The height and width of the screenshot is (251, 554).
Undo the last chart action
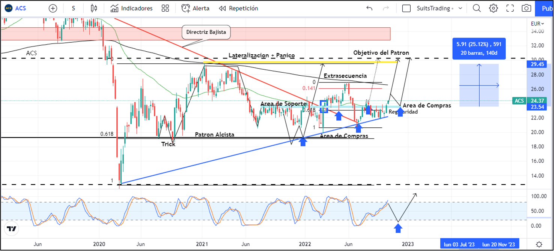(369, 8)
